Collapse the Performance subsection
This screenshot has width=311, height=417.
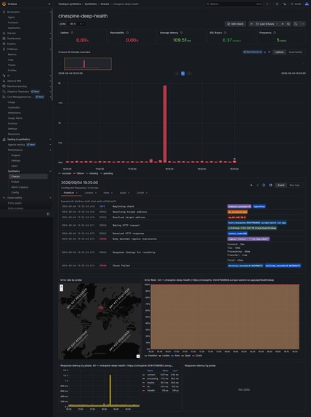pos(50,150)
